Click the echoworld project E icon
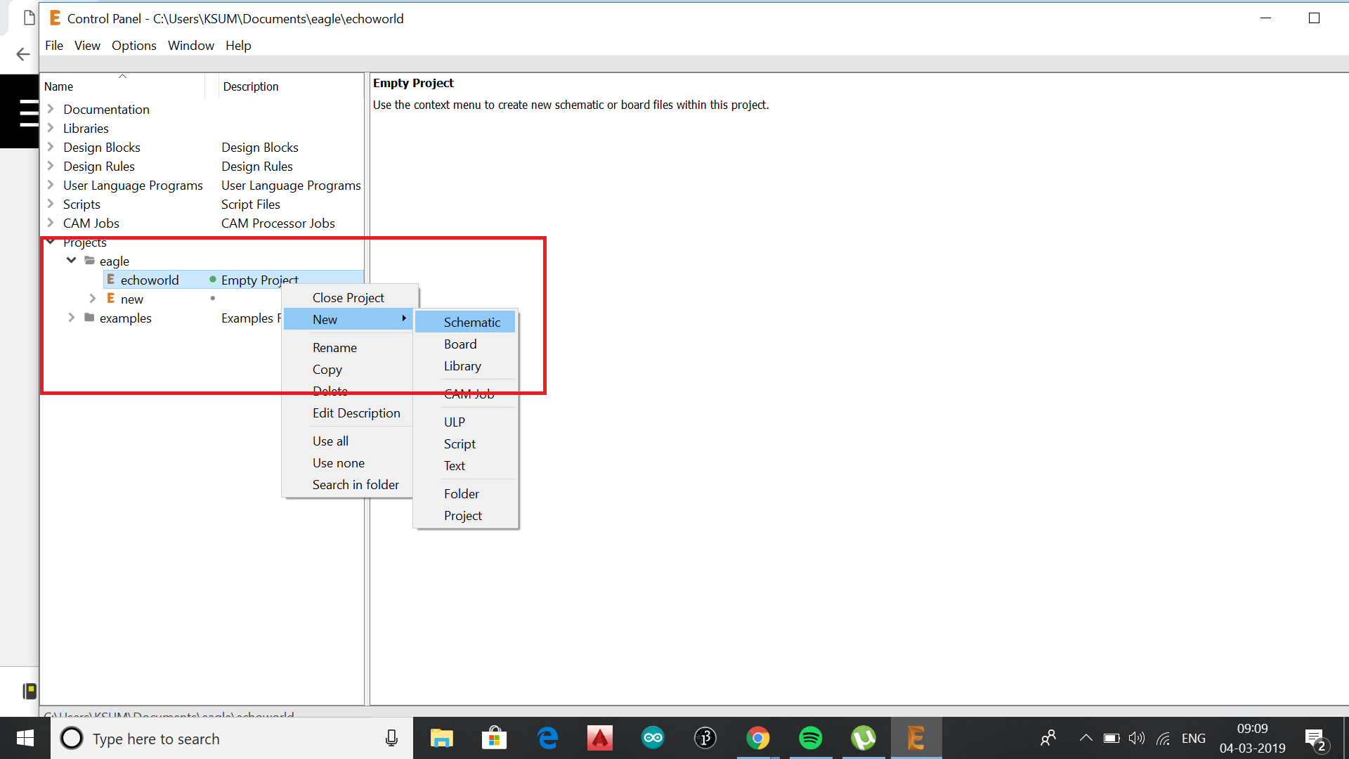The image size is (1349, 759). pyautogui.click(x=110, y=280)
